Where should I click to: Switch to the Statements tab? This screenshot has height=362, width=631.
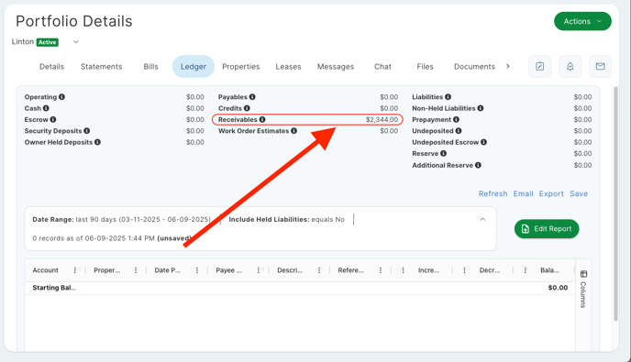102,67
